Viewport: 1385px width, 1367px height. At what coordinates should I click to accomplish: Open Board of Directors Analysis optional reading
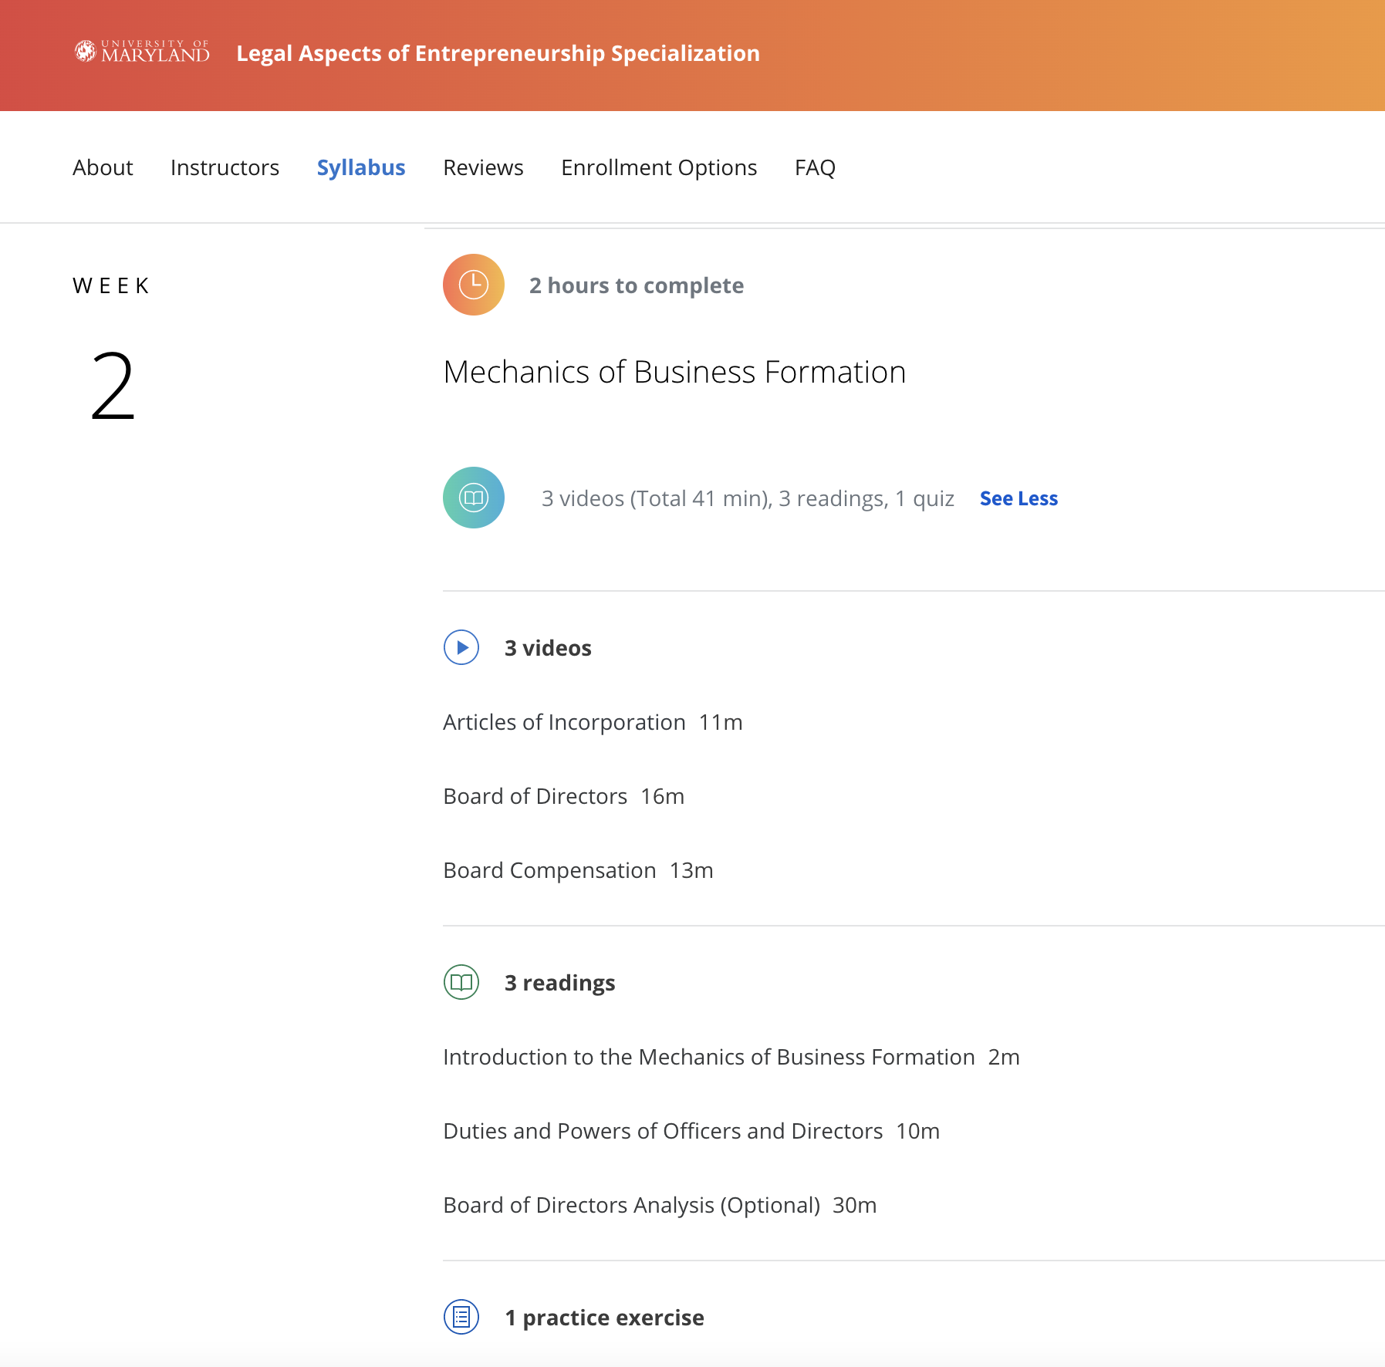[x=631, y=1205]
